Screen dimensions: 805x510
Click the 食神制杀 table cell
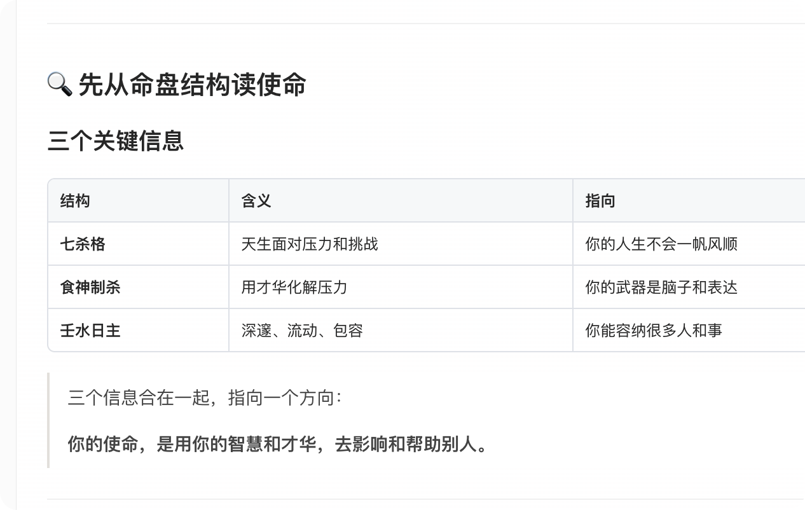click(x=90, y=287)
